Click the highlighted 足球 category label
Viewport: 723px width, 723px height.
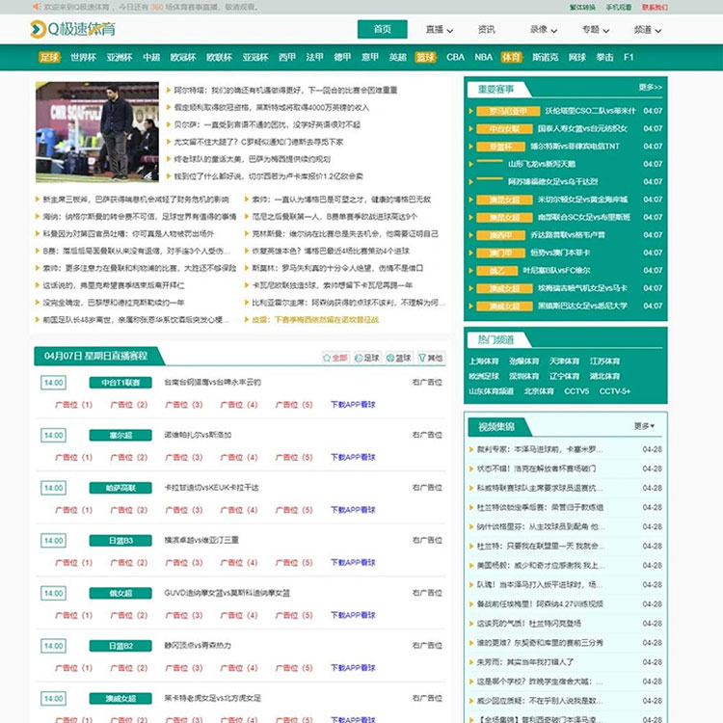(x=49, y=57)
